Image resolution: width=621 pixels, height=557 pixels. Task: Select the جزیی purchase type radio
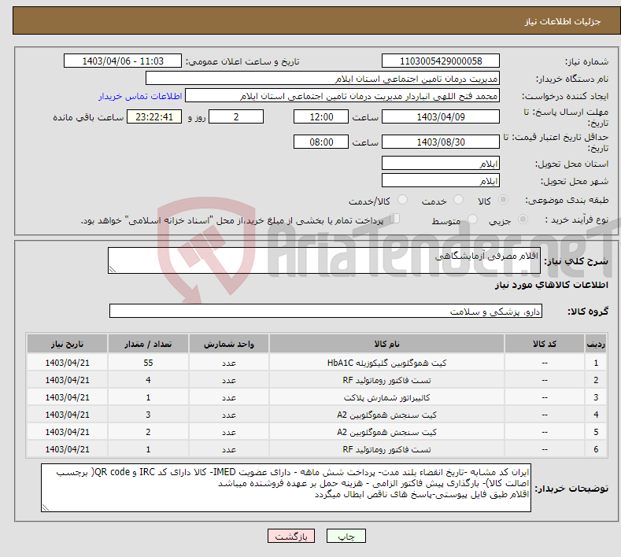coord(523,219)
